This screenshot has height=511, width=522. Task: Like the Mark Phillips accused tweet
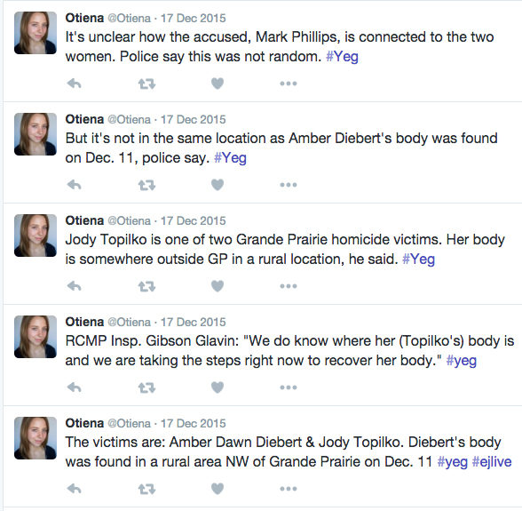click(217, 84)
